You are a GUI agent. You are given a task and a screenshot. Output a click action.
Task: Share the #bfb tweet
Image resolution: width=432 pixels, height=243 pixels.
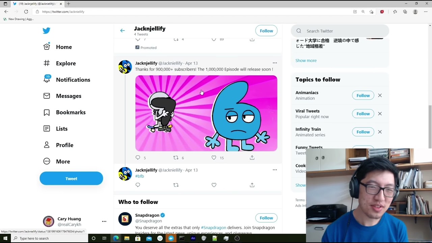click(252, 185)
